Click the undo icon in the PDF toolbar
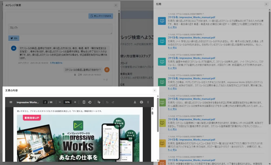Viewport: 271px width, 165px height. 107,102
